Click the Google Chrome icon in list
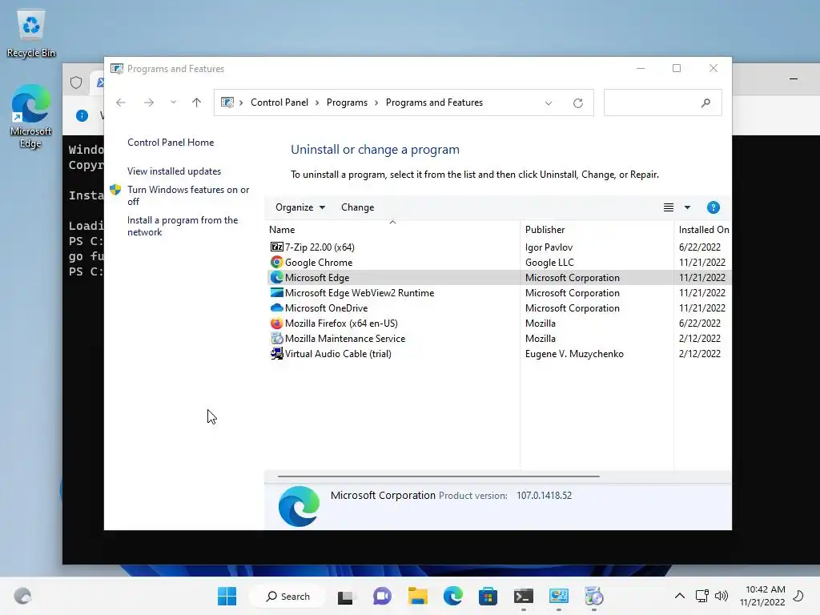 [276, 262]
